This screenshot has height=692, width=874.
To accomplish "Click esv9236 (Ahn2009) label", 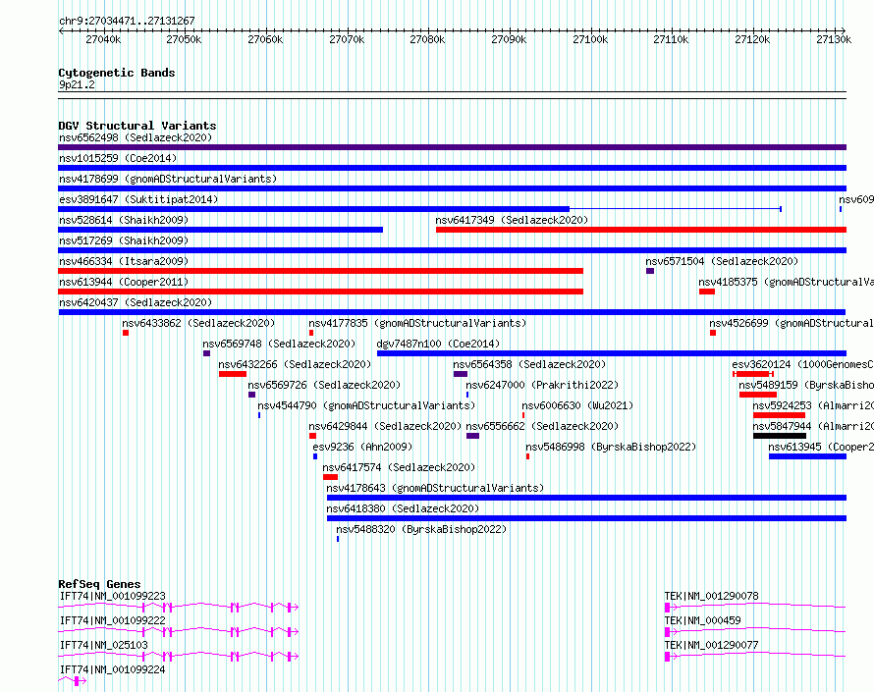I will click(362, 447).
